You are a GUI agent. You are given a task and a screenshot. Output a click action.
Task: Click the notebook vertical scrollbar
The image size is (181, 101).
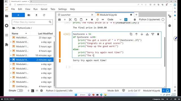pos(165,52)
